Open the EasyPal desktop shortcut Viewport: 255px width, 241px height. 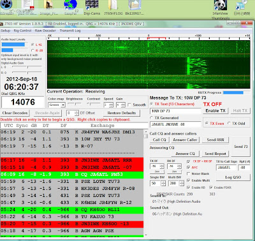click(71, 7)
